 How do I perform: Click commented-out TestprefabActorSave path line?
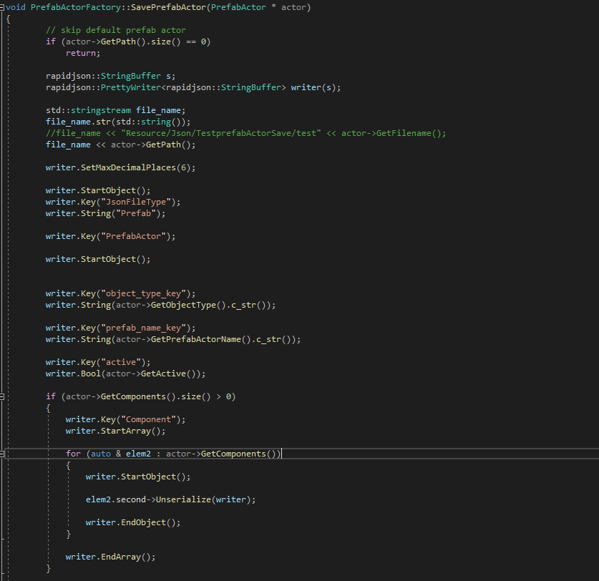245,133
